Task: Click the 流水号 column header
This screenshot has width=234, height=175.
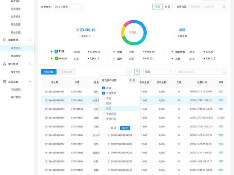Action: [54, 82]
